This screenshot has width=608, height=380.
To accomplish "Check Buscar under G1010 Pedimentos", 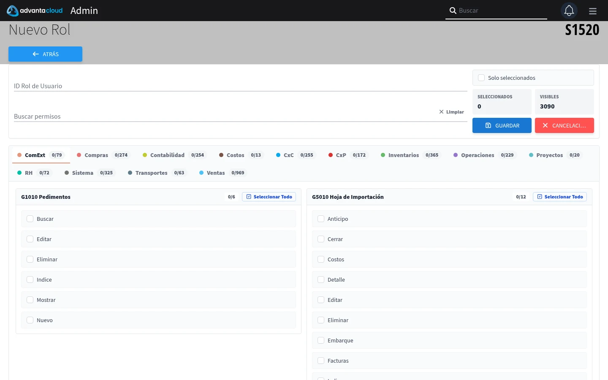I will point(30,219).
